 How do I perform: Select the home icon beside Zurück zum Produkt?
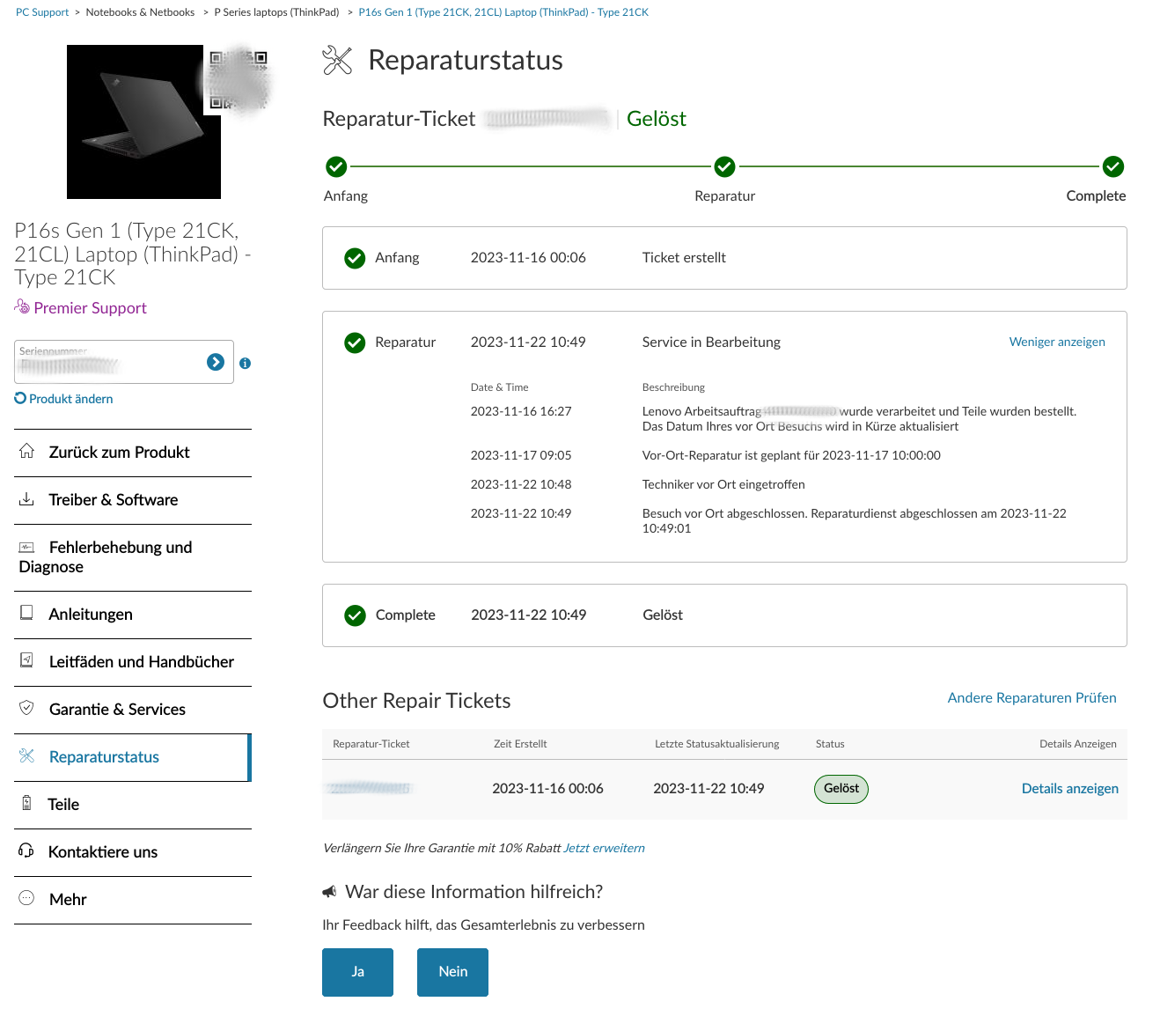(x=26, y=451)
